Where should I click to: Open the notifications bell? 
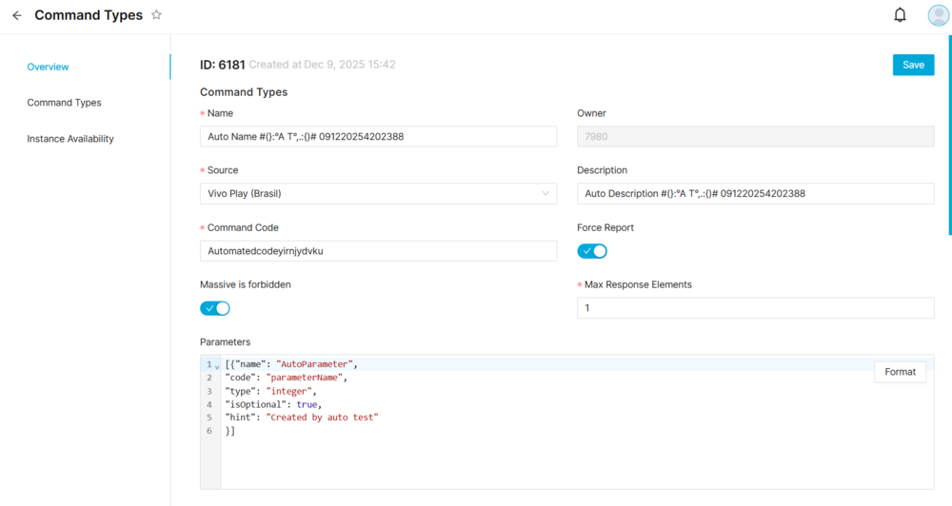tap(900, 15)
